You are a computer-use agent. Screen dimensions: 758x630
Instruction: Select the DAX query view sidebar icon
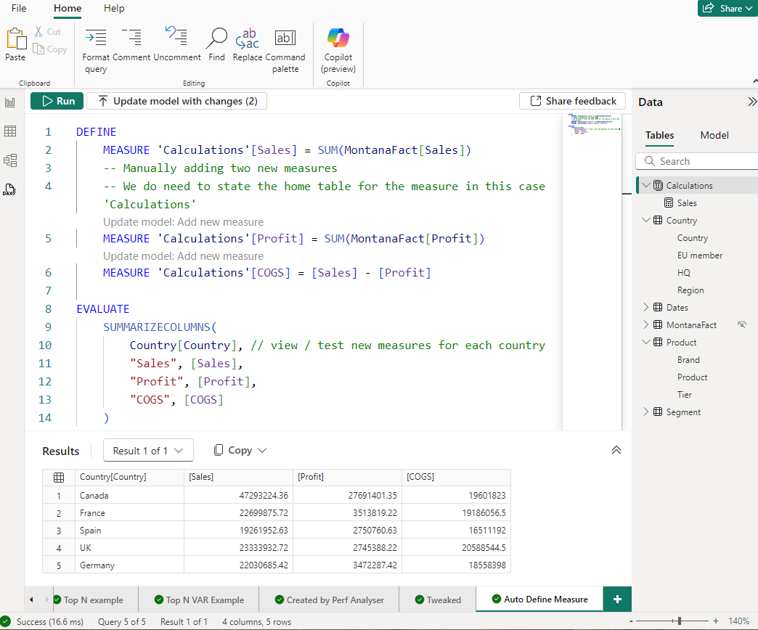[x=9, y=189]
